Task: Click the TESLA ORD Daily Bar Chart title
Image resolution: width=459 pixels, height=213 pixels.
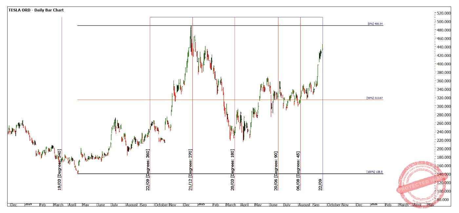Action: pyautogui.click(x=36, y=10)
